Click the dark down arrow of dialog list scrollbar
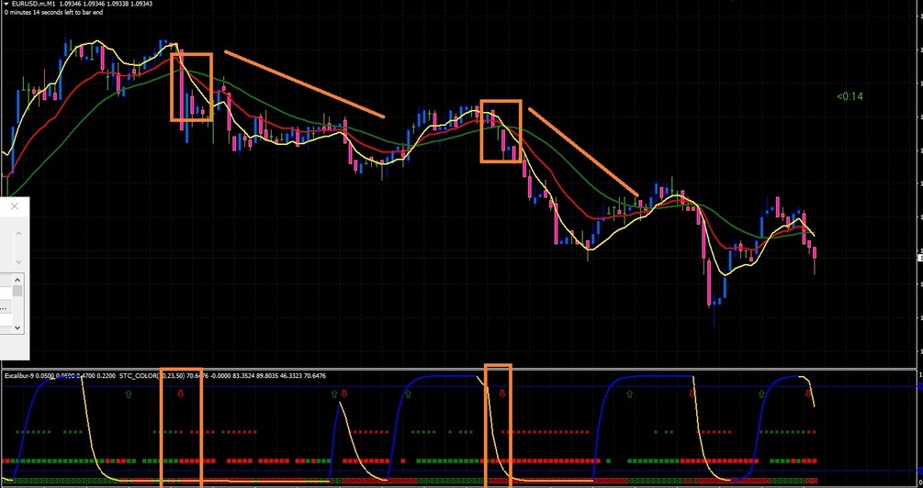Screen dimensions: 923x488 (x=17, y=327)
